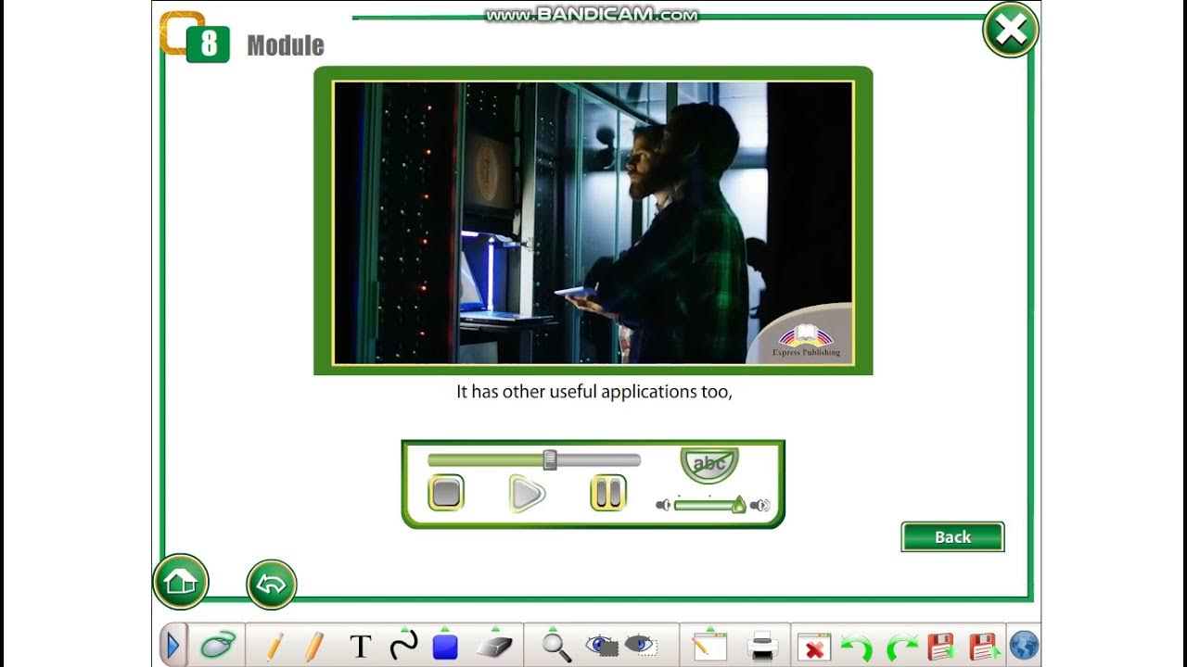Click the printer icon
The image size is (1187, 667).
coord(762,646)
